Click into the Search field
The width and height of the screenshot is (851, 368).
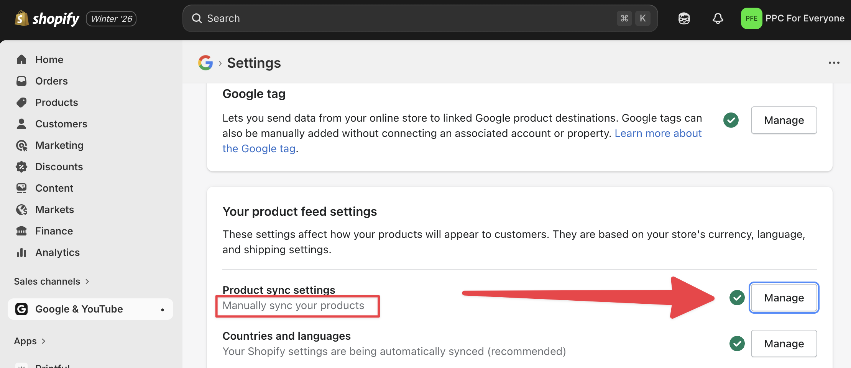point(420,18)
